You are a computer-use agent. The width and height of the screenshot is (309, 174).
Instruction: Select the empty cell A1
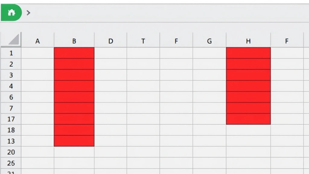[x=37, y=53]
